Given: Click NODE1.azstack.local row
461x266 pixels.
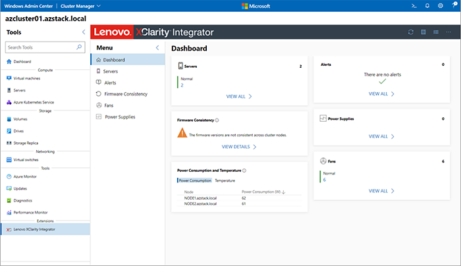Looking at the screenshot, I should (x=240, y=198).
